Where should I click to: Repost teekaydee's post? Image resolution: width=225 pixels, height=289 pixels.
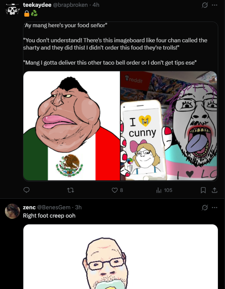[x=70, y=190]
